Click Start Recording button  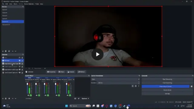pos(167,83)
